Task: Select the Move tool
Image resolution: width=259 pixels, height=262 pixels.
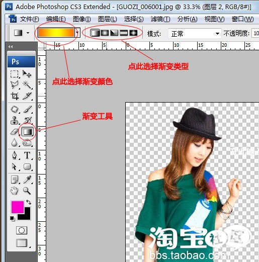Action: (27, 74)
